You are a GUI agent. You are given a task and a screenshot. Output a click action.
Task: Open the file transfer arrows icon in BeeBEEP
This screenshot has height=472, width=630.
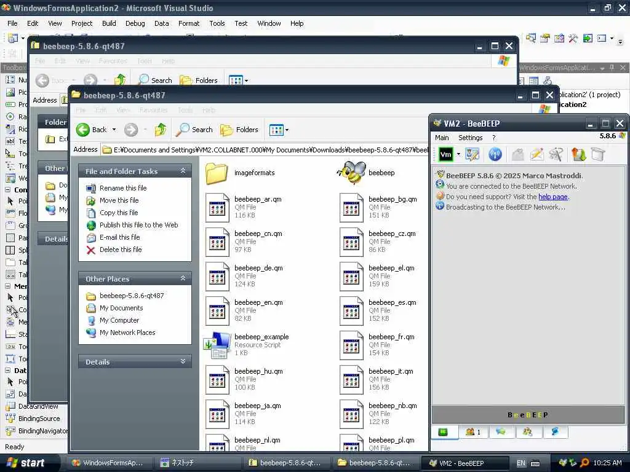[578, 154]
